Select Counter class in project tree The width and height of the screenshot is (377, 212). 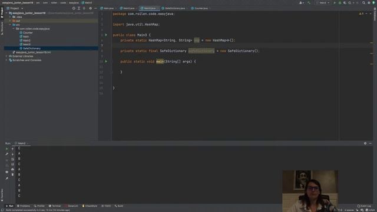(x=26, y=33)
